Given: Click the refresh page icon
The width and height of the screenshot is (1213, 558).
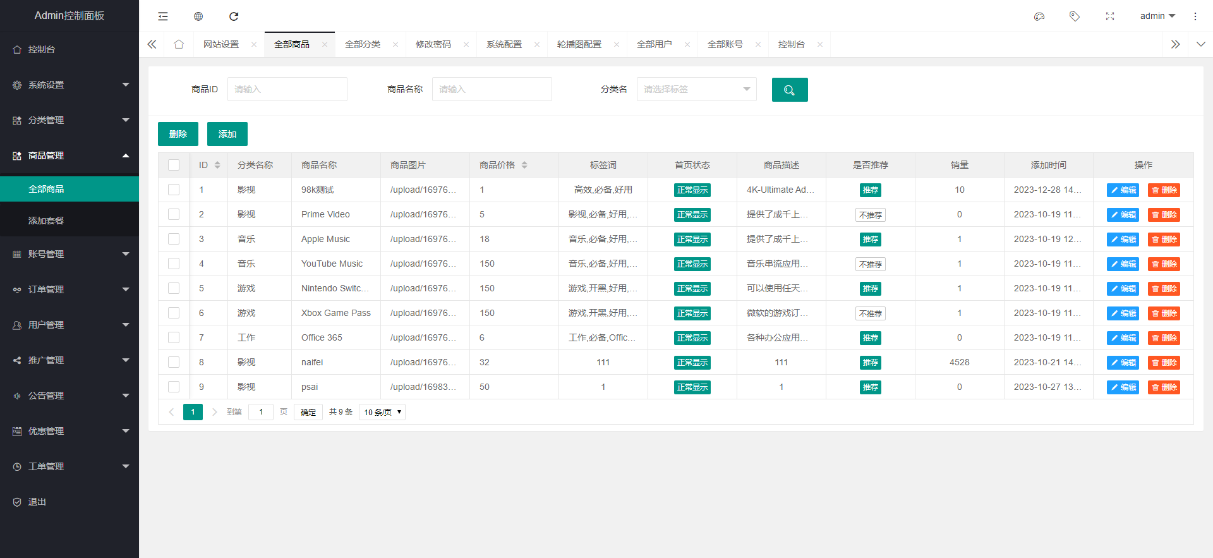Looking at the screenshot, I should pos(234,16).
